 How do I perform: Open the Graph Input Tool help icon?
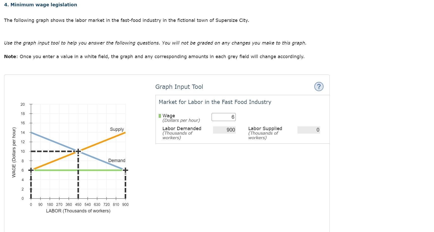tap(318, 86)
